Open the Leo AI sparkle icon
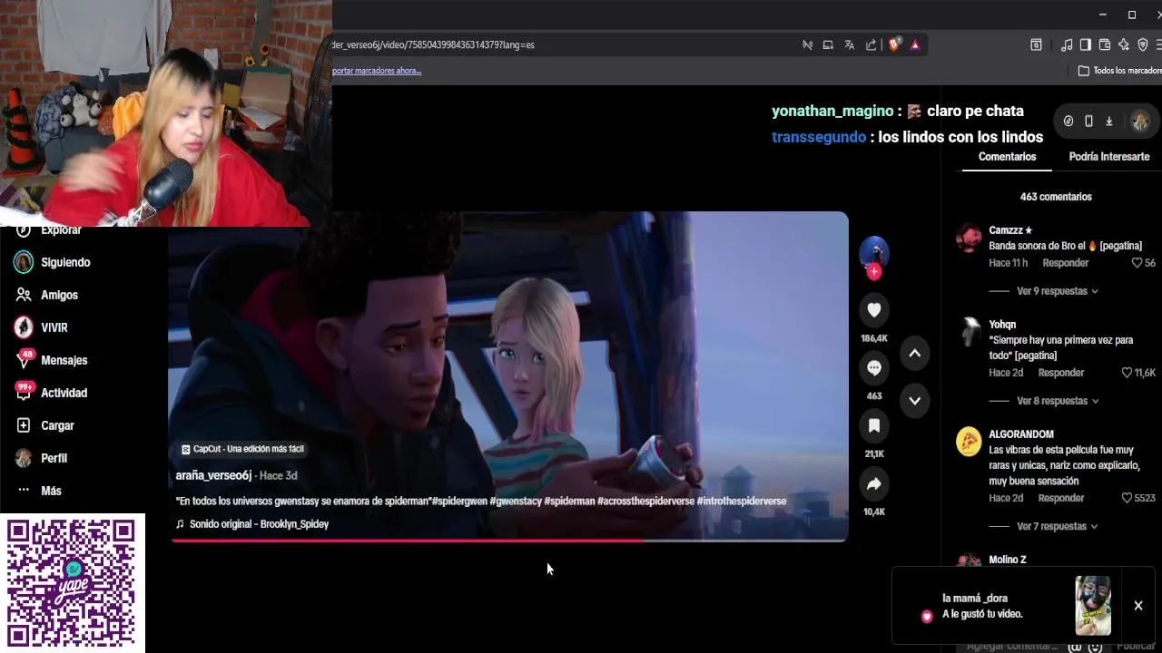The width and height of the screenshot is (1162, 653). pyautogui.click(x=1124, y=44)
